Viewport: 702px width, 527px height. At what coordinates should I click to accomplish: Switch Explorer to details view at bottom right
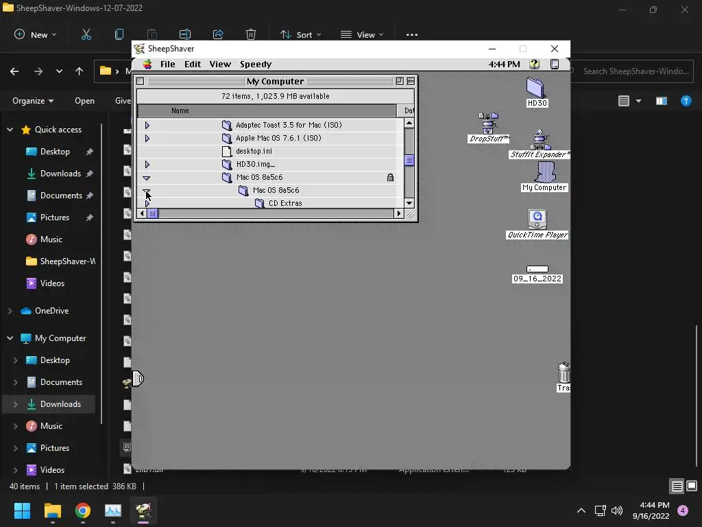[x=677, y=487]
